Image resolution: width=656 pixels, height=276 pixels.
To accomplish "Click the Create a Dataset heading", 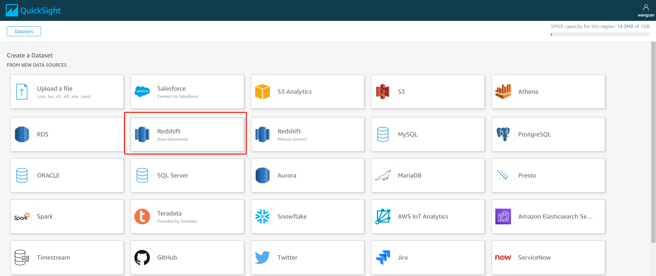I will (30, 55).
